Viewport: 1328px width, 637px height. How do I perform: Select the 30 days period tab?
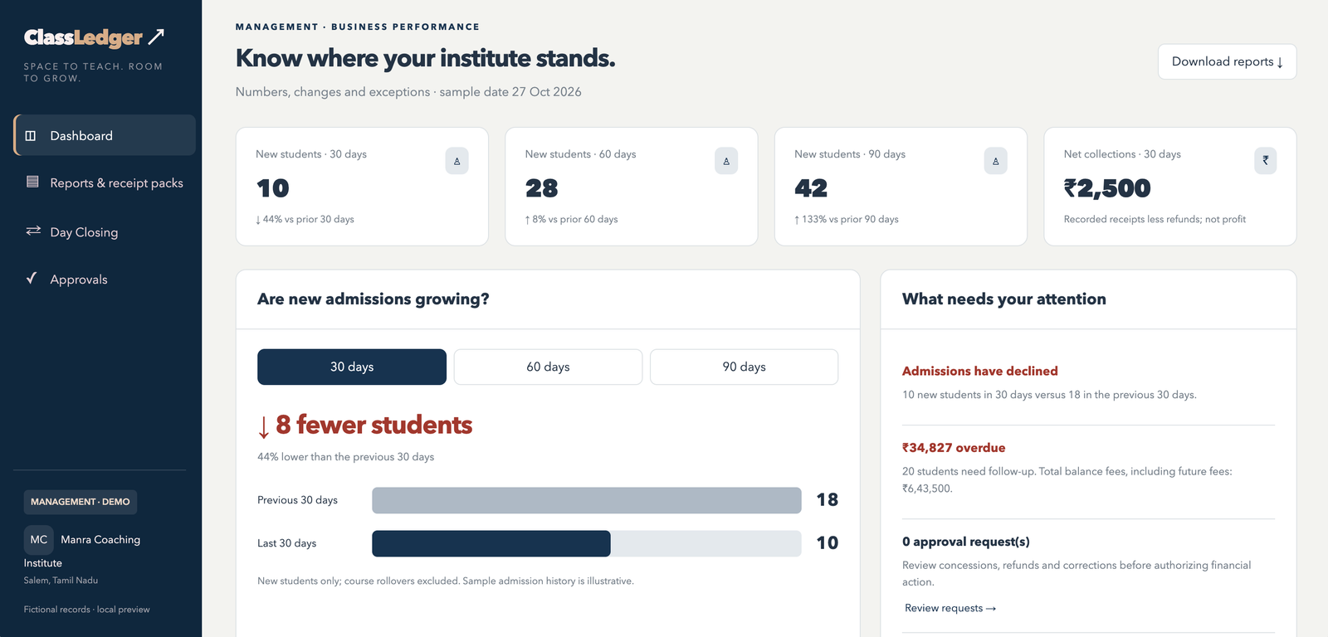(352, 367)
